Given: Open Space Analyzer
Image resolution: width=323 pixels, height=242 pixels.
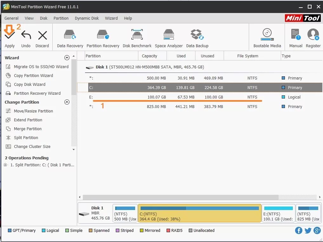Looking at the screenshot, I should pyautogui.click(x=169, y=39).
